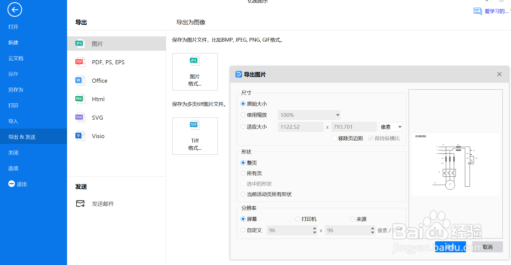
Task: Click the 退出 exit icon
Action: [x=11, y=184]
